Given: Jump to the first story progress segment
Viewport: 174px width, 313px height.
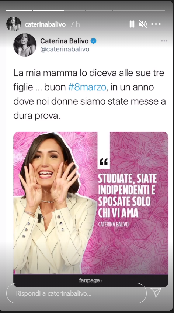Looking at the screenshot, I should pos(19,10).
